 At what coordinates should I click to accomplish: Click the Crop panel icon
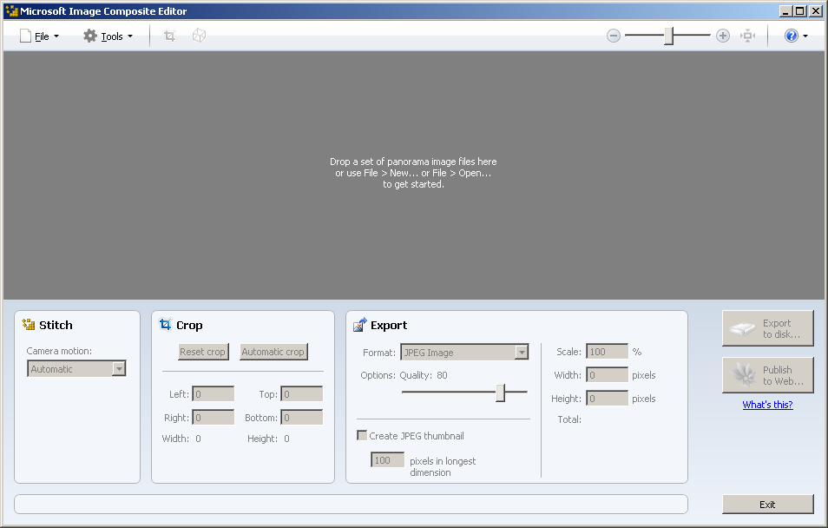166,325
